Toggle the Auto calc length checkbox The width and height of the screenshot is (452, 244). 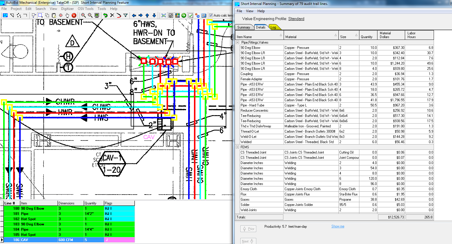(x=211, y=15)
